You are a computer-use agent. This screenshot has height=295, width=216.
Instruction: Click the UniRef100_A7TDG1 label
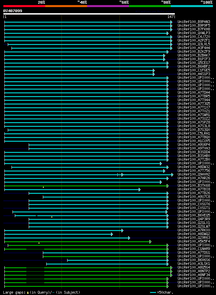coord(194,253)
